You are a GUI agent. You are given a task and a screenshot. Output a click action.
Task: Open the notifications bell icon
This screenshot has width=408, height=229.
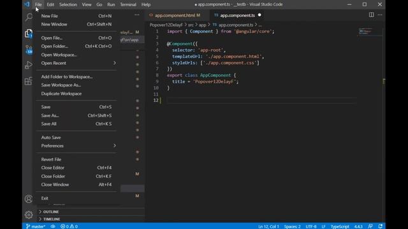coord(380,226)
